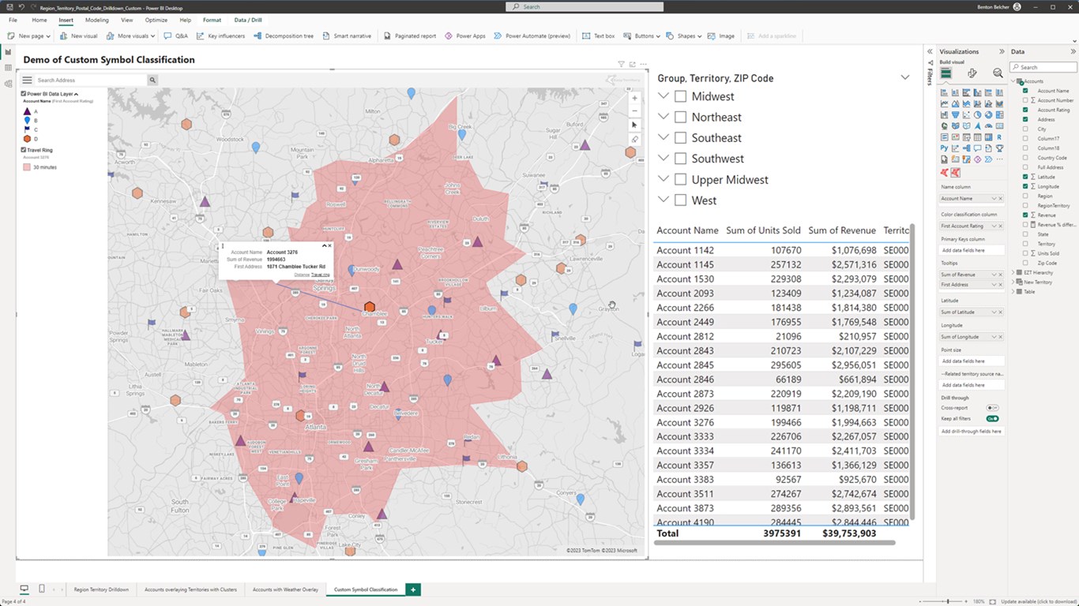Expand the EZT Hierarchy table
Screen dimensions: 1079x606
[1014, 272]
